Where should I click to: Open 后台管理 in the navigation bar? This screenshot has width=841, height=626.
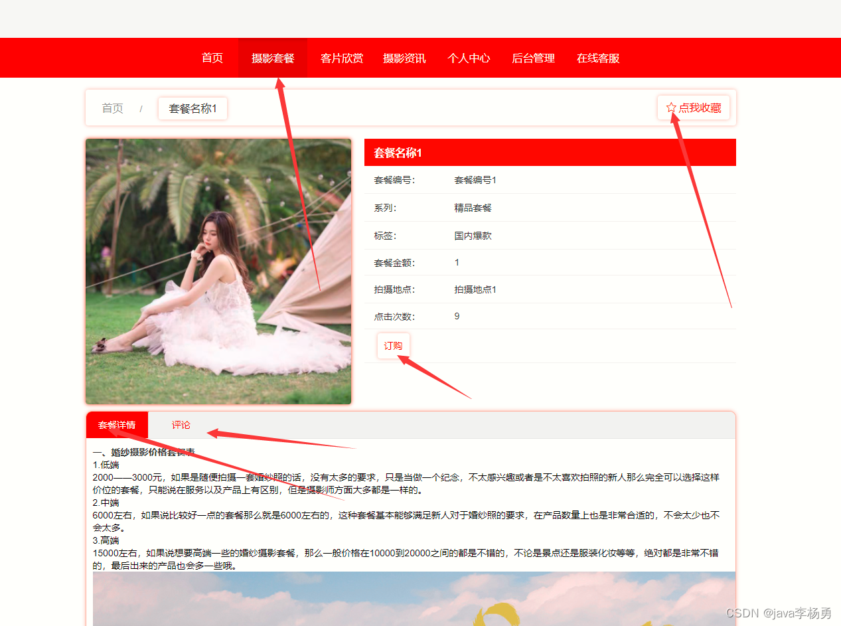(x=533, y=58)
